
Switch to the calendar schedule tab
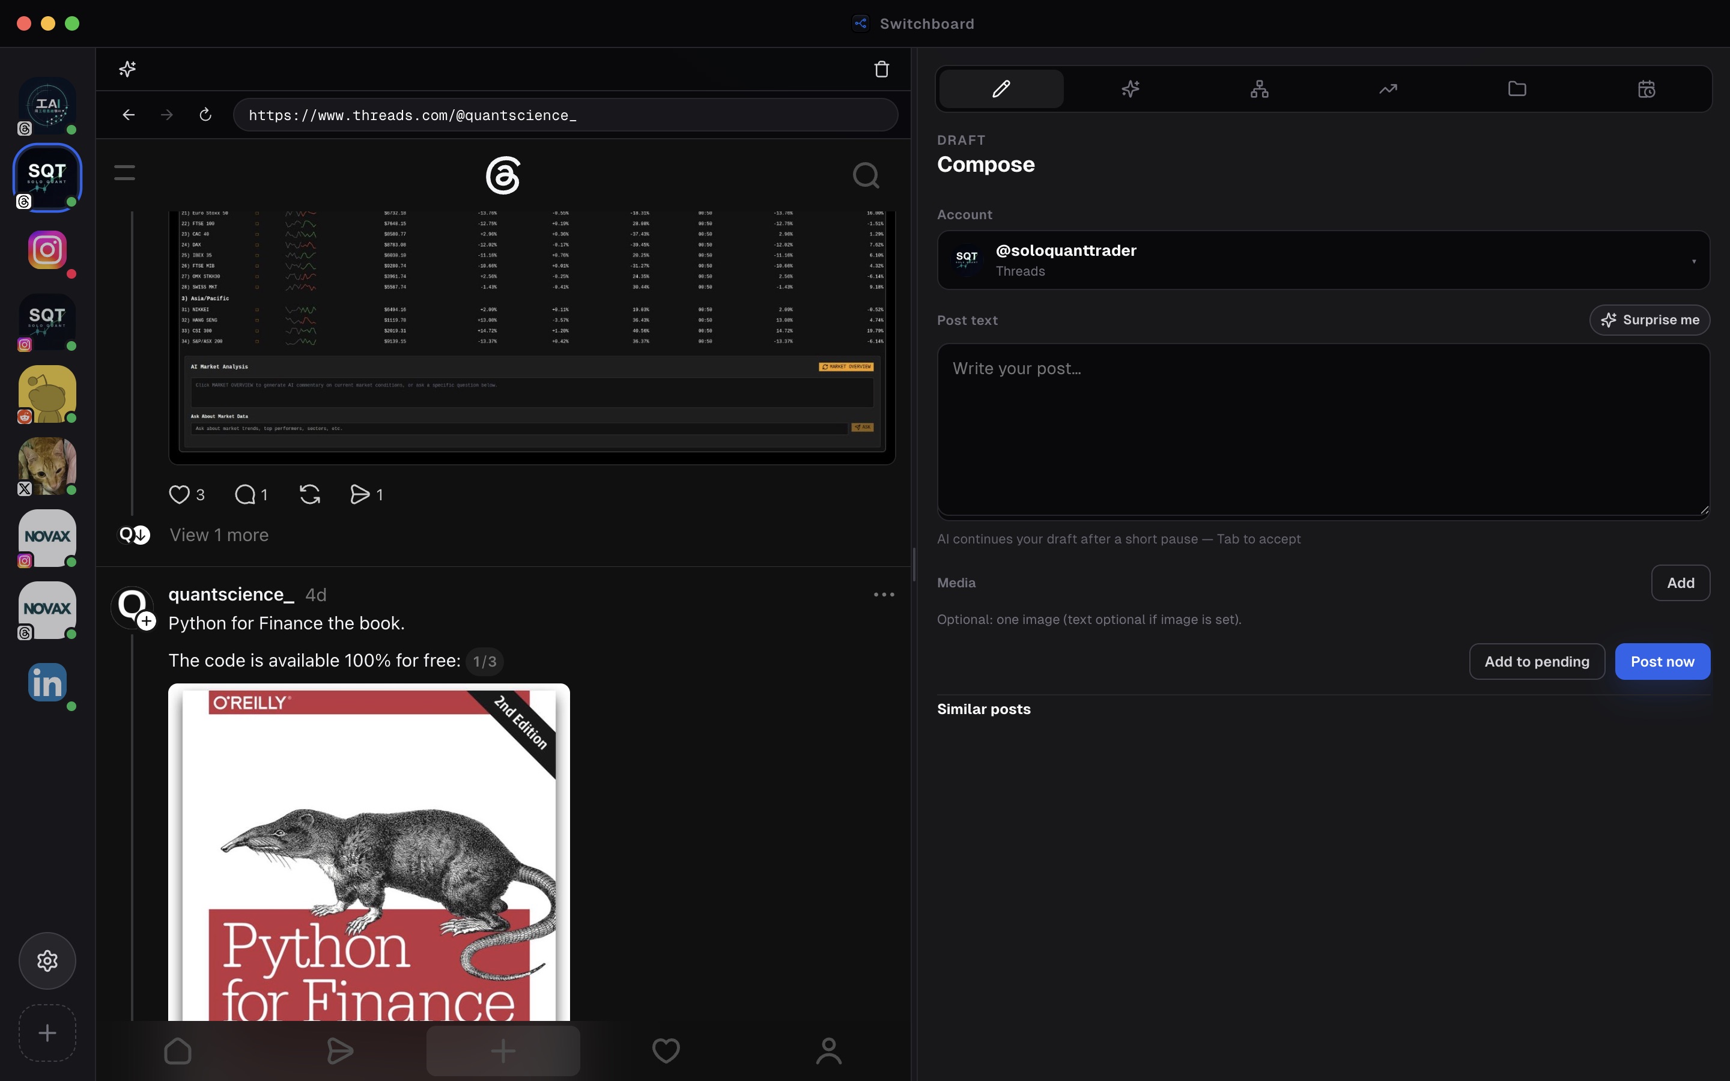point(1646,89)
